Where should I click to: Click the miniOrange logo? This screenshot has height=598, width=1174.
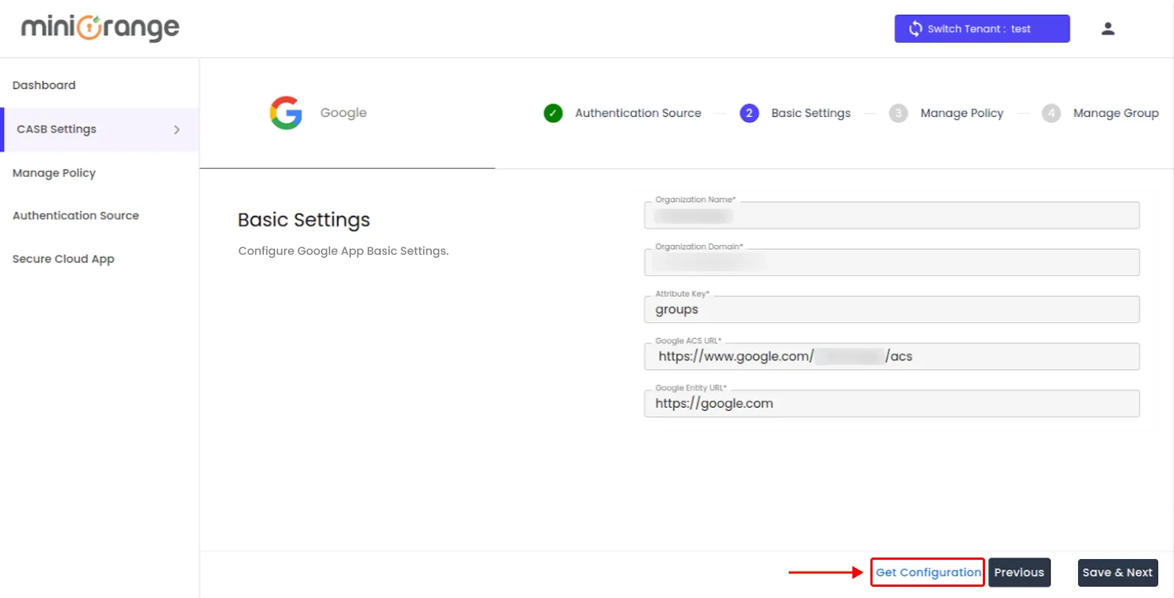tap(100, 28)
